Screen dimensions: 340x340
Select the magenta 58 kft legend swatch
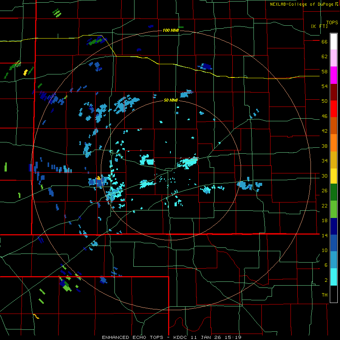334,75
